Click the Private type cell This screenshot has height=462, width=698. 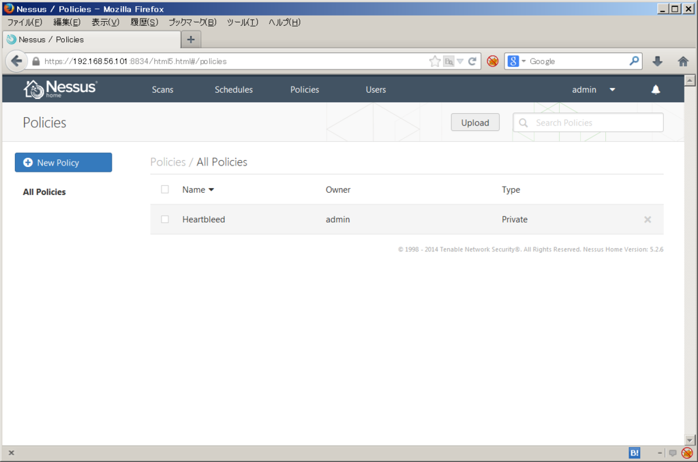515,219
